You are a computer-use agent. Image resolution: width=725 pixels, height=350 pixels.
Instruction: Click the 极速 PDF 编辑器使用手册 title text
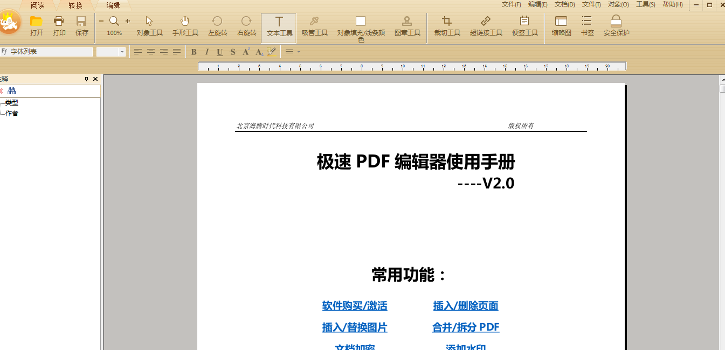point(416,162)
